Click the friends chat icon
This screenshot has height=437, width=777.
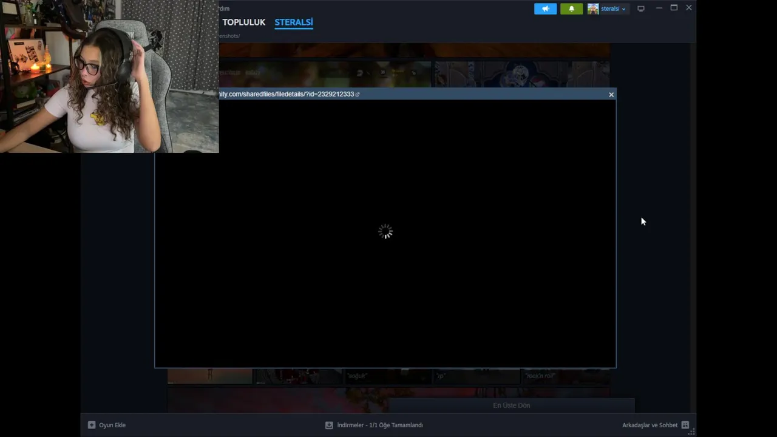pos(685,425)
